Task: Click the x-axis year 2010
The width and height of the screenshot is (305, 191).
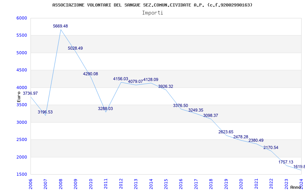Action: pos(91,184)
